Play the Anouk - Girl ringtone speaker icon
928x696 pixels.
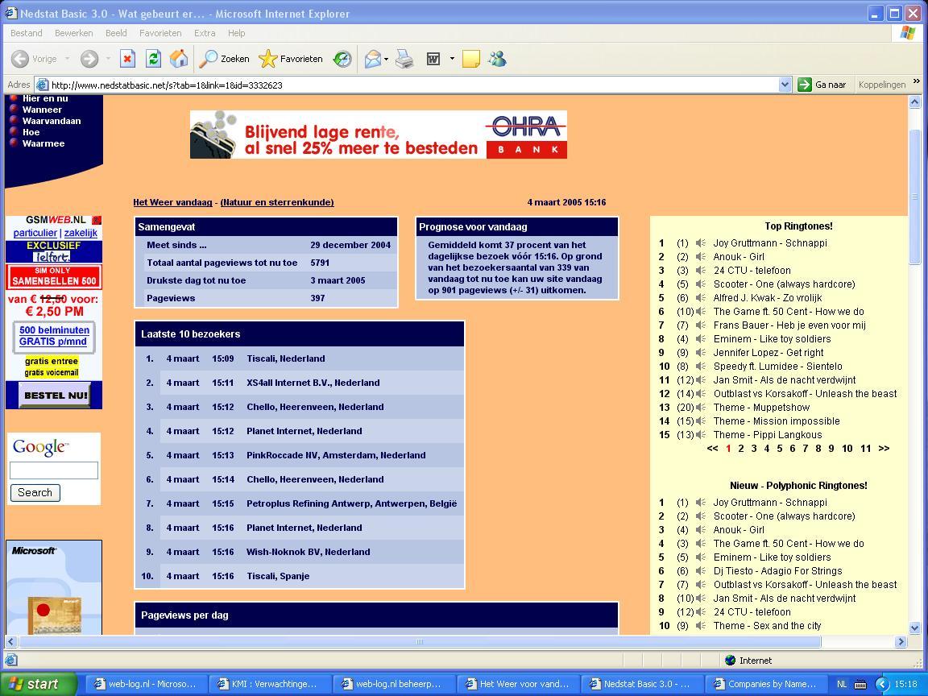tap(701, 257)
